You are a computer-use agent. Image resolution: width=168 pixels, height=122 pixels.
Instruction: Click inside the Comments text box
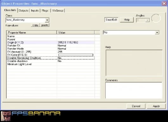click(133, 90)
